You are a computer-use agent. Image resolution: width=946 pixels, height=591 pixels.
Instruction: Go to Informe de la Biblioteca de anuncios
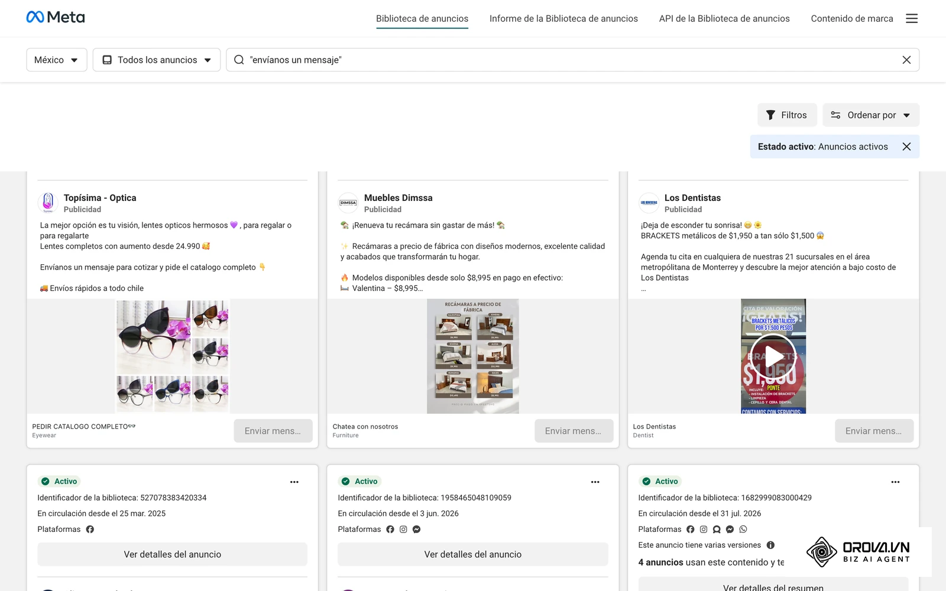pyautogui.click(x=563, y=18)
